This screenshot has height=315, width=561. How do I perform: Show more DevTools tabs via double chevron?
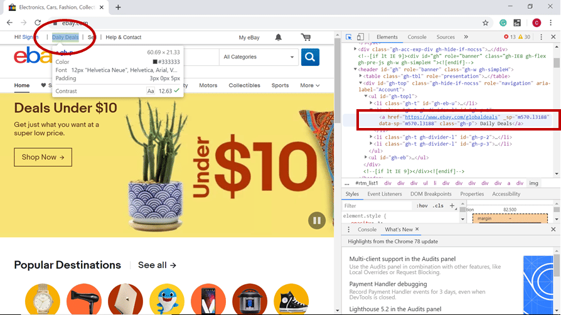click(x=466, y=37)
